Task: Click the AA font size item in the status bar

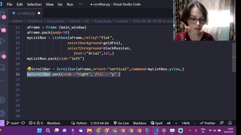Action: tap(169, 123)
